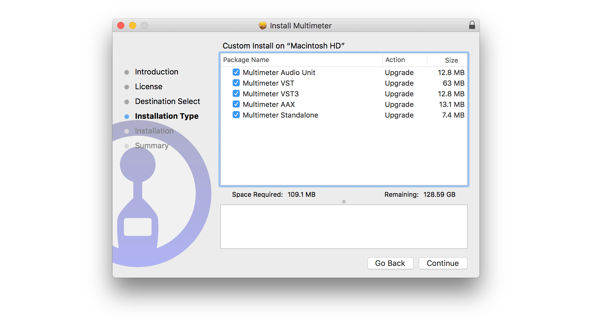This screenshot has height=325, width=592.
Task: Select the Installation Type step
Action: coord(167,116)
